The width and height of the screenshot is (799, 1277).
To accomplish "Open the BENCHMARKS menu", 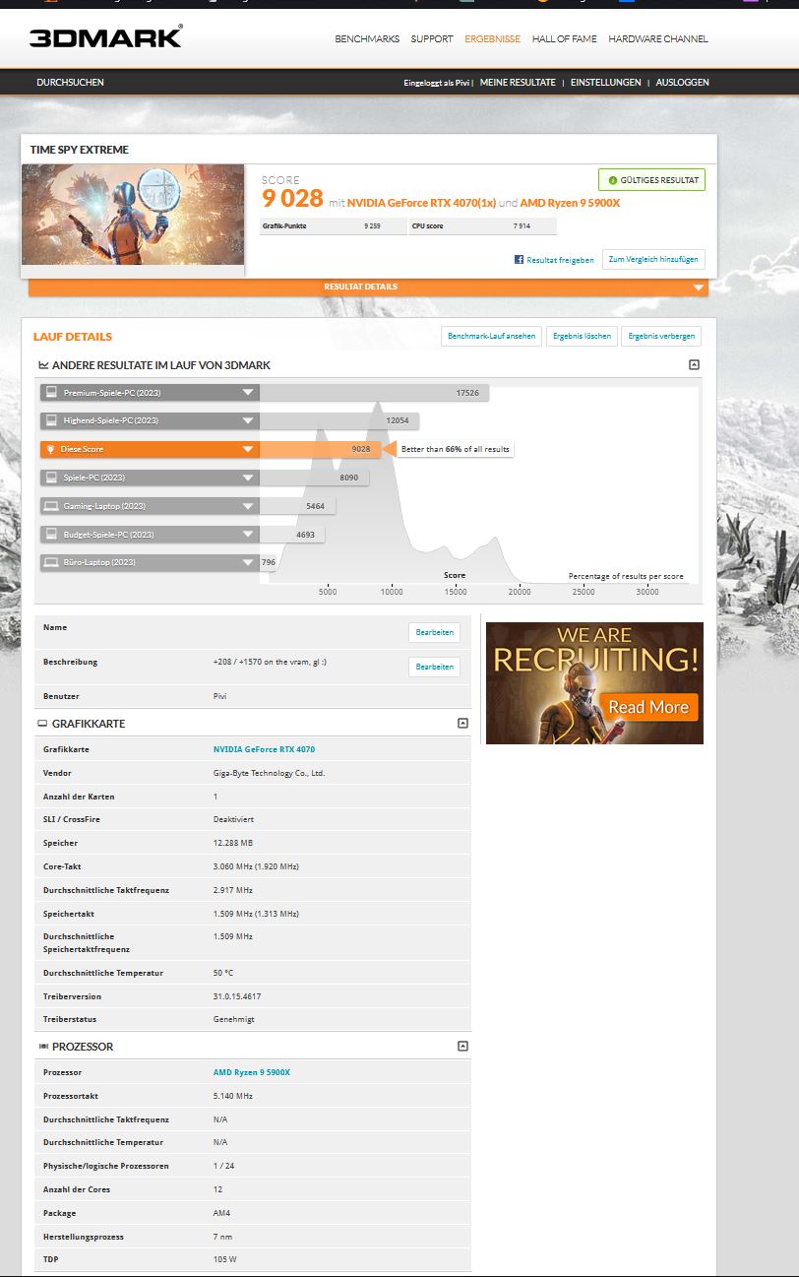I will [367, 39].
